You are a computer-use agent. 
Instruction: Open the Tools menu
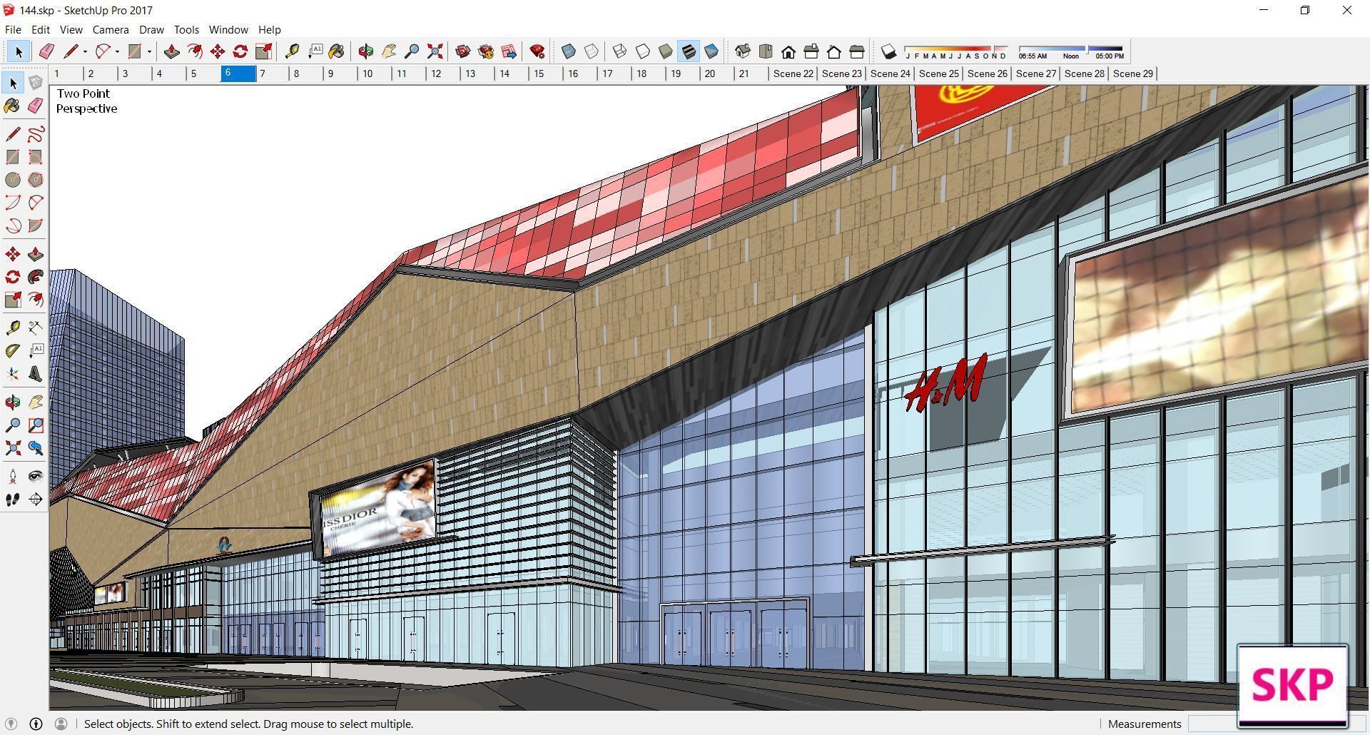186,30
